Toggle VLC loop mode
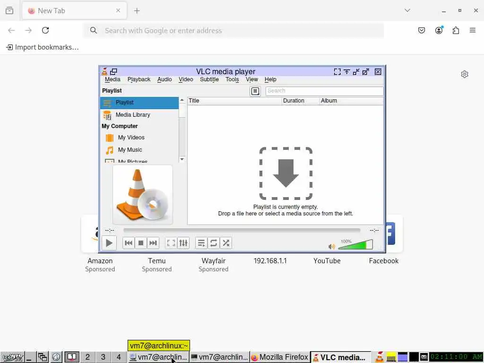The width and height of the screenshot is (484, 363). click(214, 243)
